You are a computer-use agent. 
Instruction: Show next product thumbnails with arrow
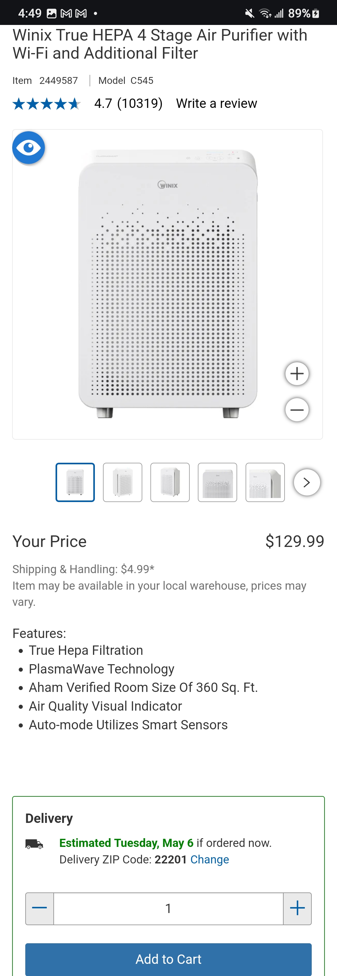tap(307, 482)
